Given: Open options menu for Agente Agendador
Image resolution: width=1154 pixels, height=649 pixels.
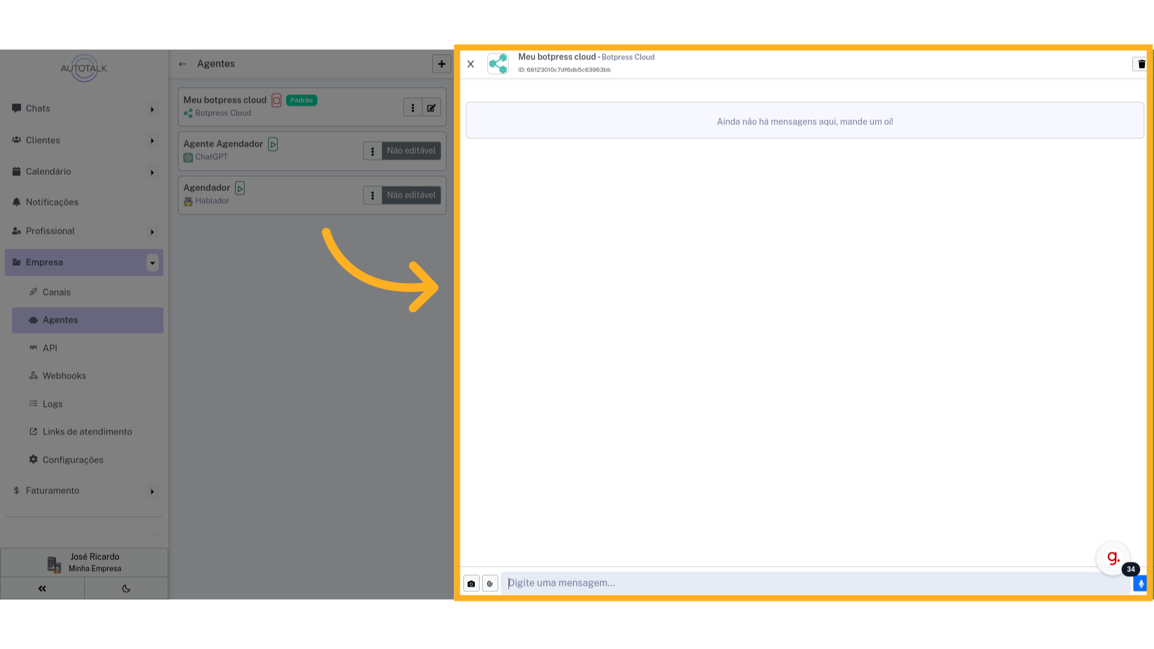Looking at the screenshot, I should 373,151.
